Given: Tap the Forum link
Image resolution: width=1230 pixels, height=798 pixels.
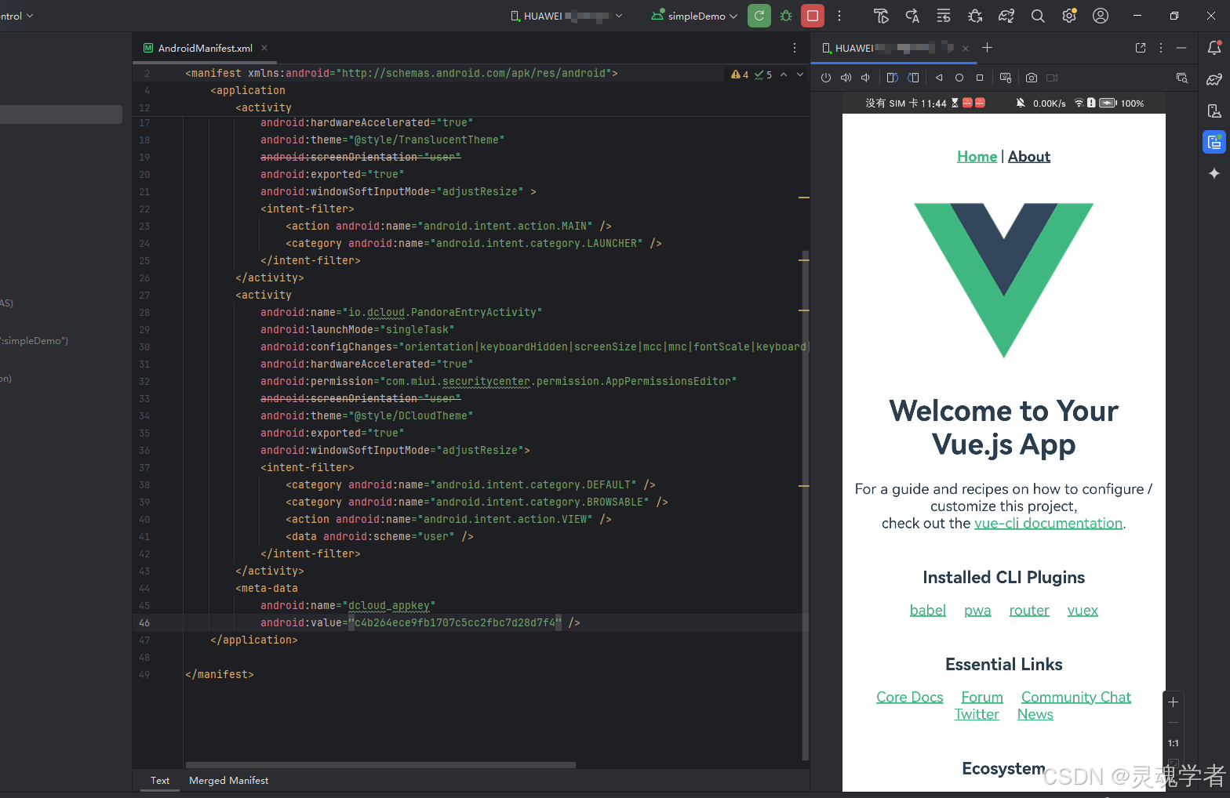Looking at the screenshot, I should [982, 697].
